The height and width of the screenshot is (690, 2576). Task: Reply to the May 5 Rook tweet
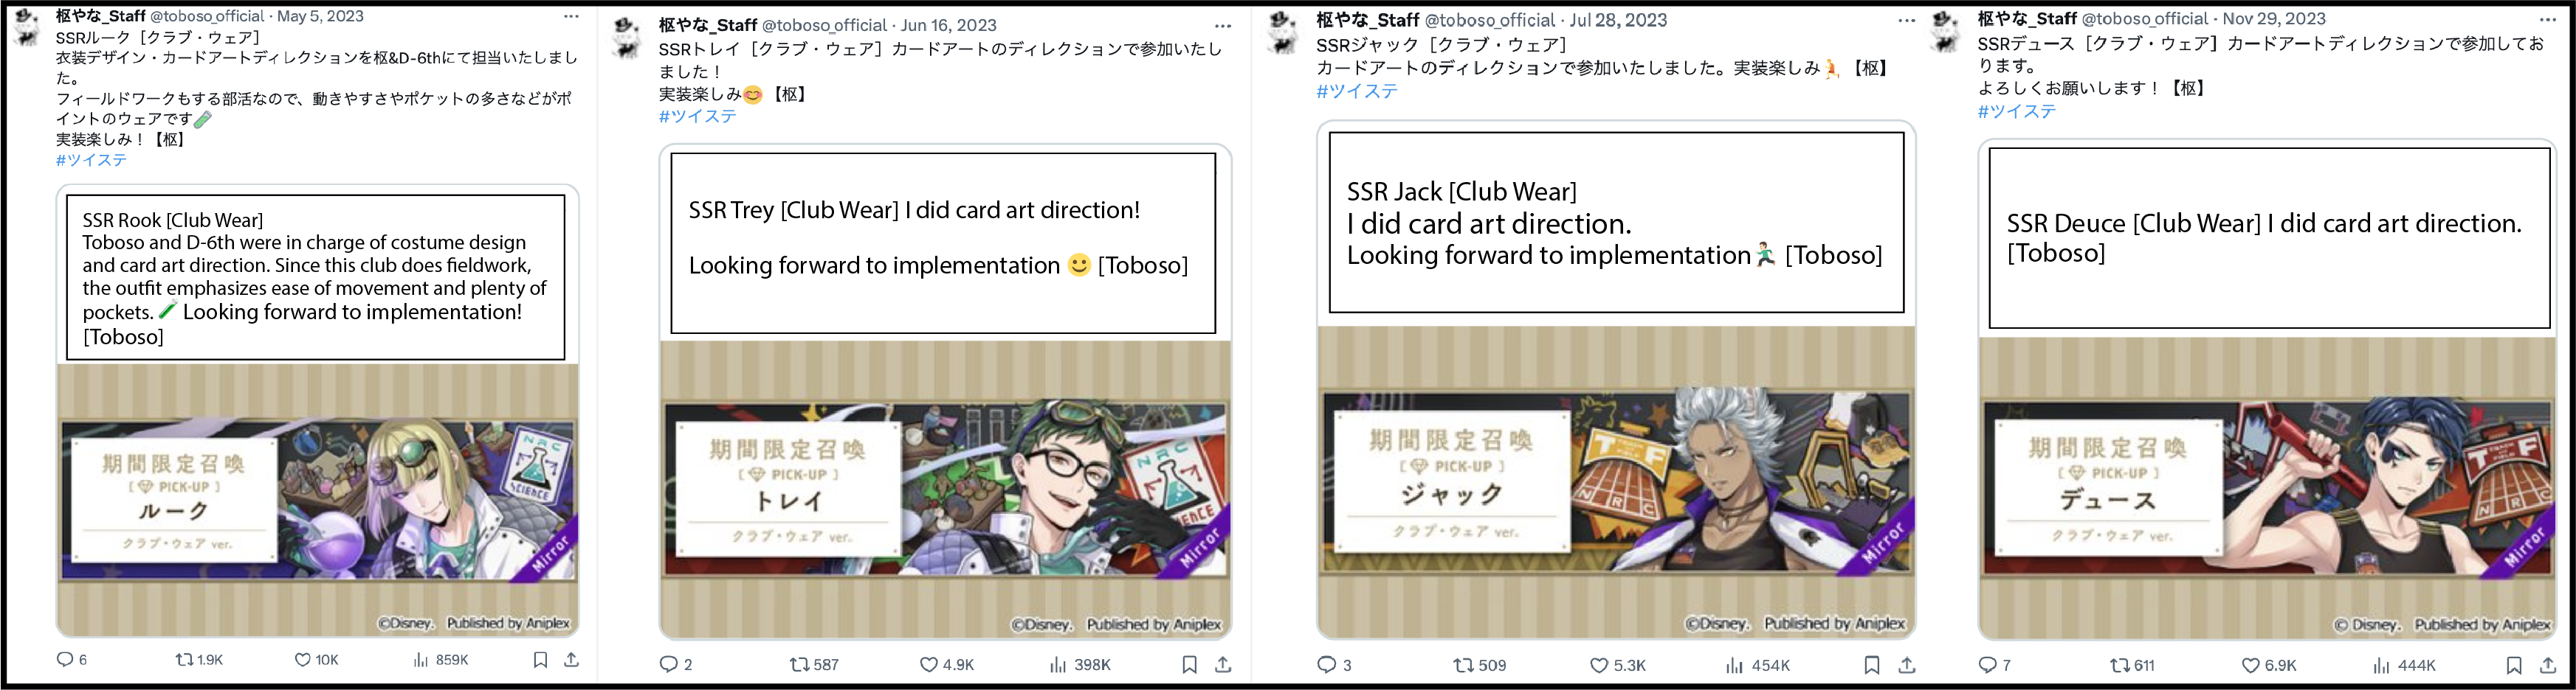click(x=65, y=659)
